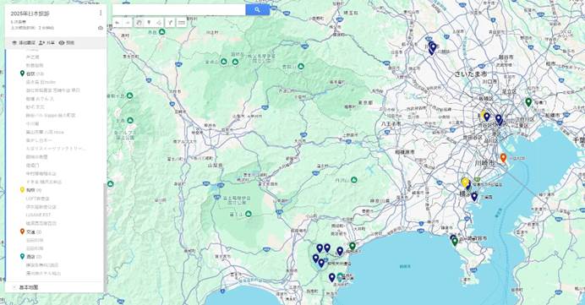The height and width of the screenshot is (305, 585).
Task: Click the yellow shopping category header
Action: [30, 190]
